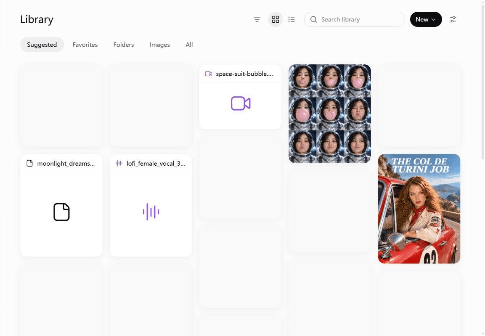Switch to grid view
Image resolution: width=485 pixels, height=336 pixels.
(x=275, y=19)
